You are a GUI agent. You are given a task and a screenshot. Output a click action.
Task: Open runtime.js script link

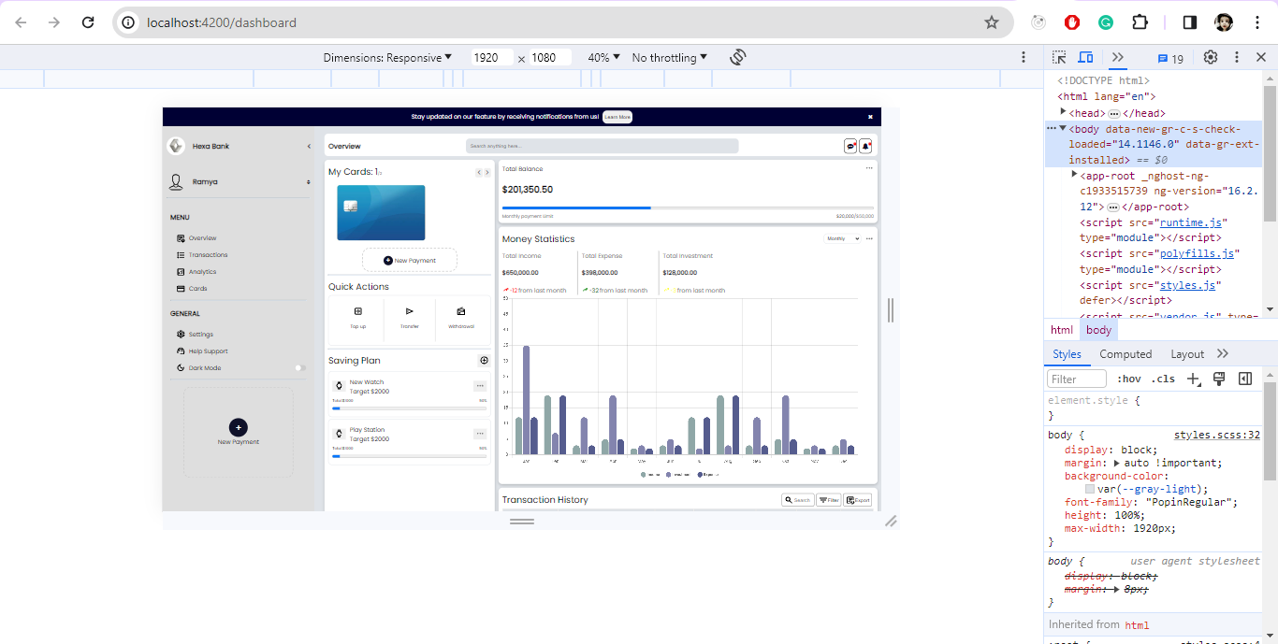click(1193, 222)
